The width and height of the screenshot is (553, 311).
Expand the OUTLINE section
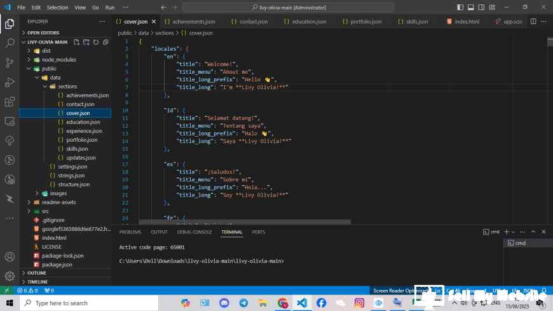[x=37, y=273]
